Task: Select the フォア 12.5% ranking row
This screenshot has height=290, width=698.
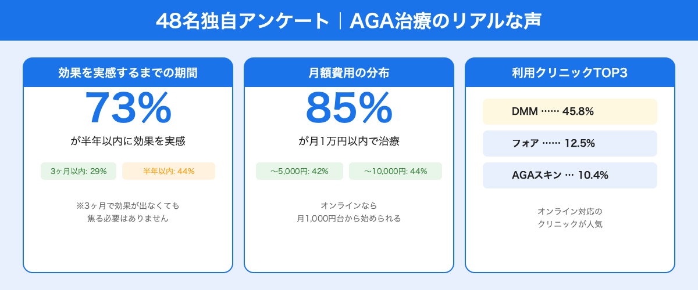Action: (x=570, y=143)
